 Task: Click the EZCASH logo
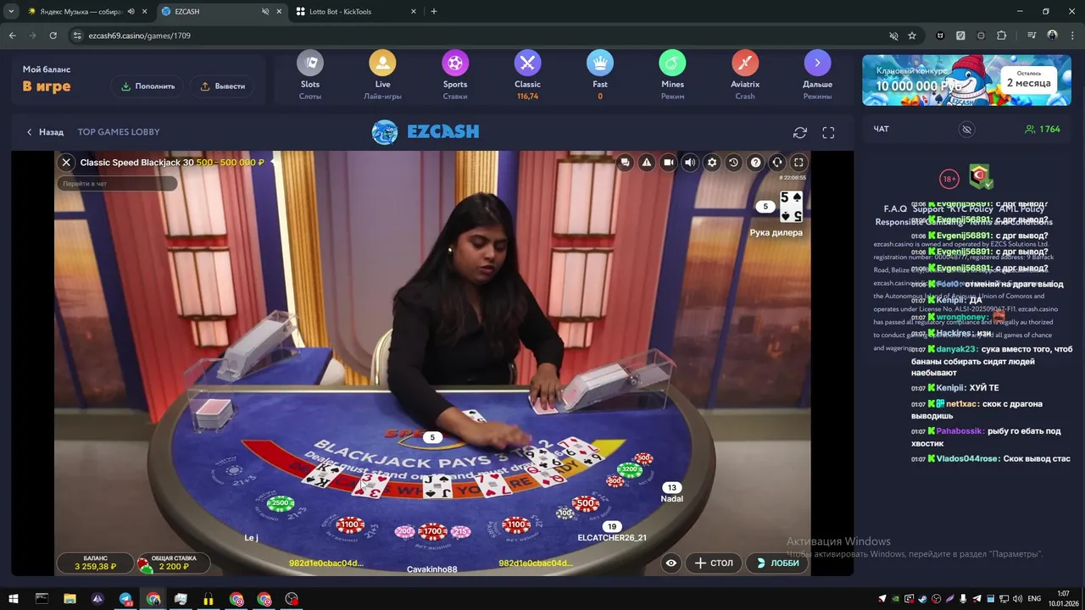coord(426,132)
